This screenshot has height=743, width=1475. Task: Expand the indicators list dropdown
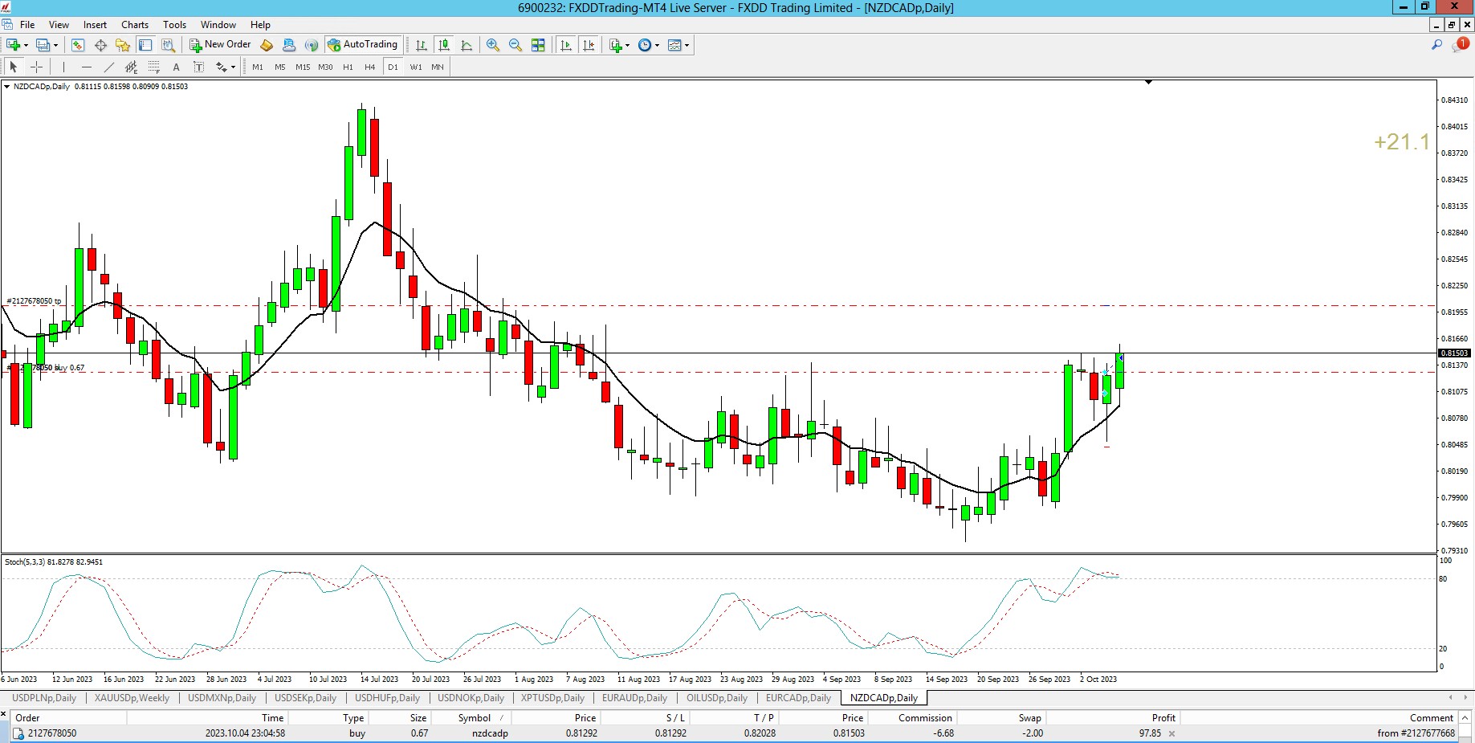tap(627, 45)
